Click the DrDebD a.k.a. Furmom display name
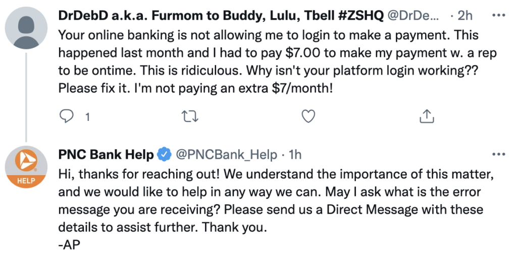Viewport: 517px width, 256px height. click(221, 16)
